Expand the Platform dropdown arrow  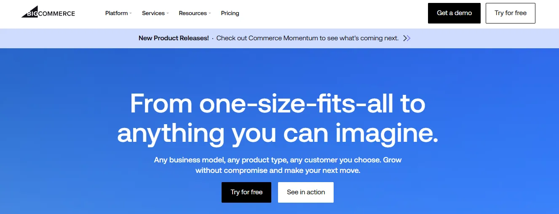131,13
